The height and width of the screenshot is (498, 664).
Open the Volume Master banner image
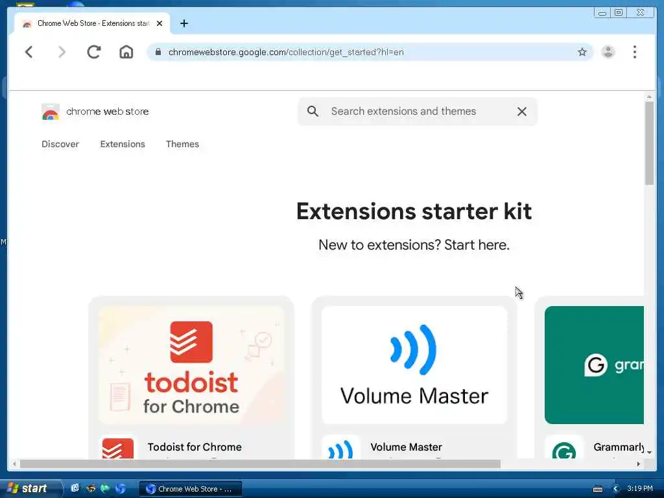tap(414, 365)
